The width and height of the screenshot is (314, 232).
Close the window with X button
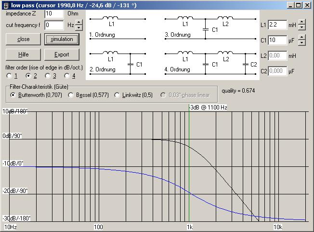pyautogui.click(x=307, y=5)
